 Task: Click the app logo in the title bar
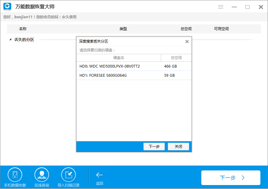7,7
